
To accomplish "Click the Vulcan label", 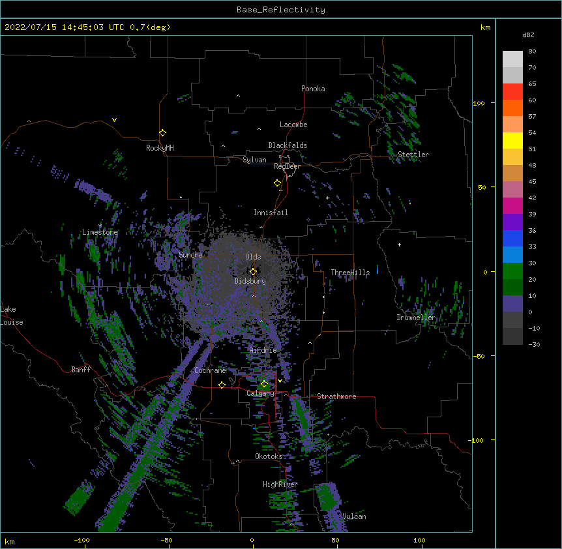I will (x=355, y=516).
